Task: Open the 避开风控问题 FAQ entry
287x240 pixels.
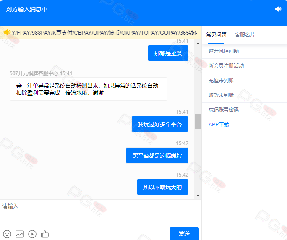Action: click(x=224, y=51)
